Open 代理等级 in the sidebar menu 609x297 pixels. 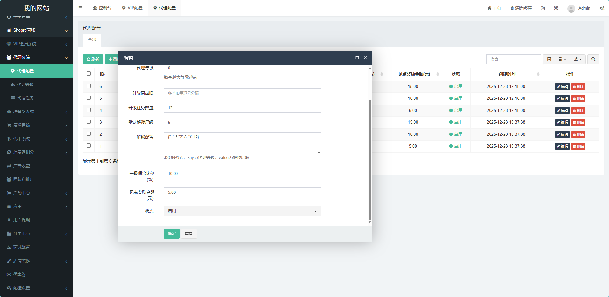tap(25, 84)
